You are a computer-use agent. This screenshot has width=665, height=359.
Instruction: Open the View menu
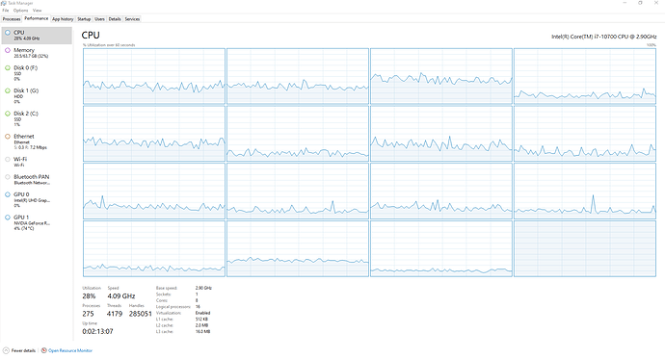point(38,11)
